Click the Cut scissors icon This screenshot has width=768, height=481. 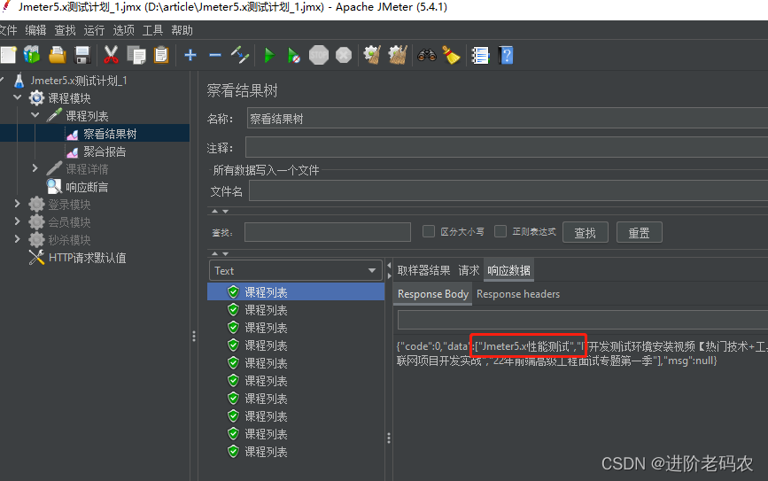[x=112, y=55]
